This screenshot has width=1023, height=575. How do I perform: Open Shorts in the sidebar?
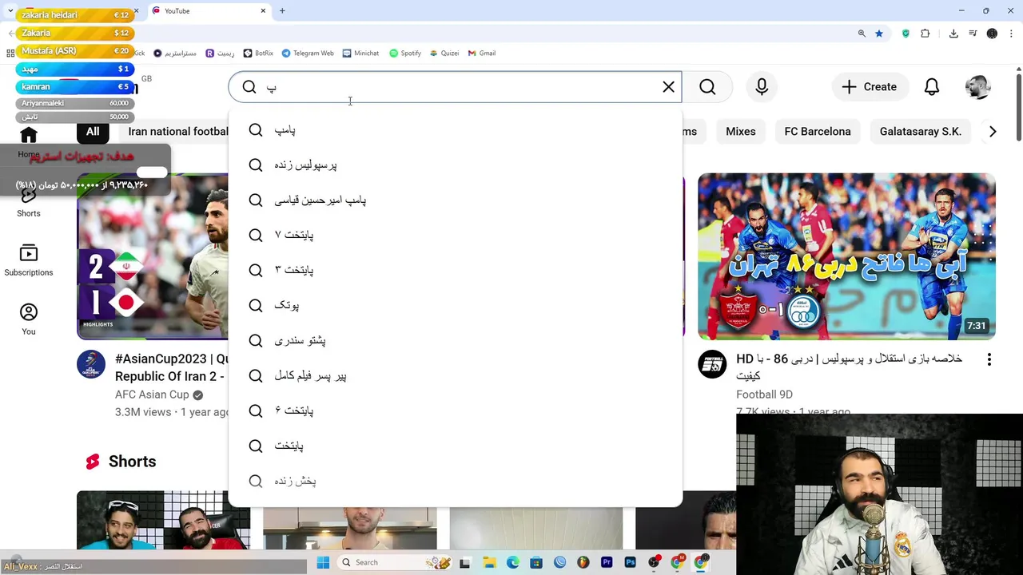coord(29,201)
